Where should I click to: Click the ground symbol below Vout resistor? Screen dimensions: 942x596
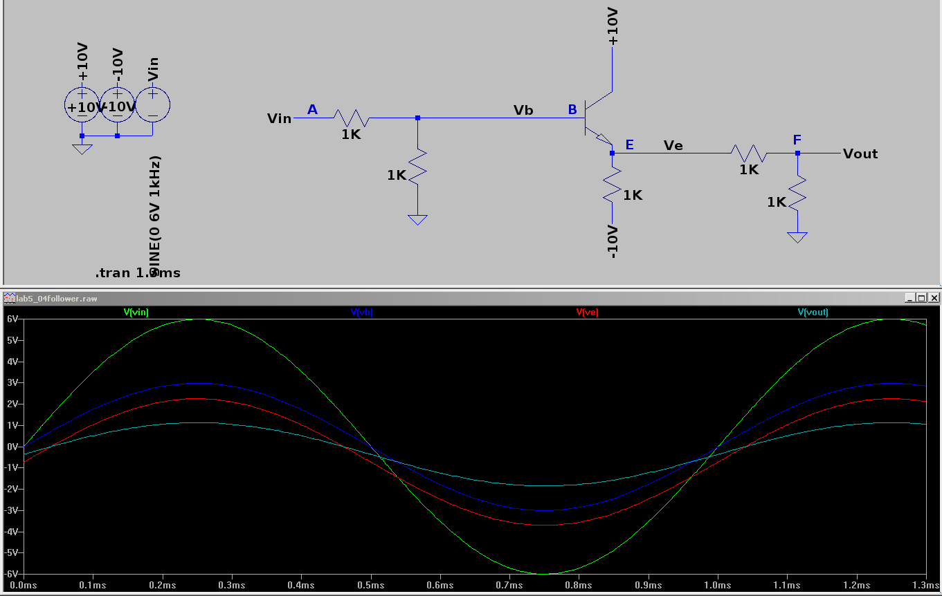[797, 237]
